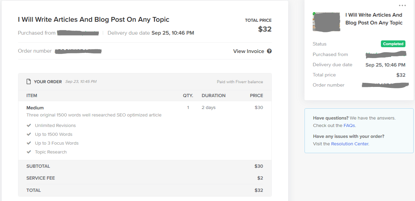Click the redacted seller name in header
The width and height of the screenshot is (415, 201).
(78, 33)
